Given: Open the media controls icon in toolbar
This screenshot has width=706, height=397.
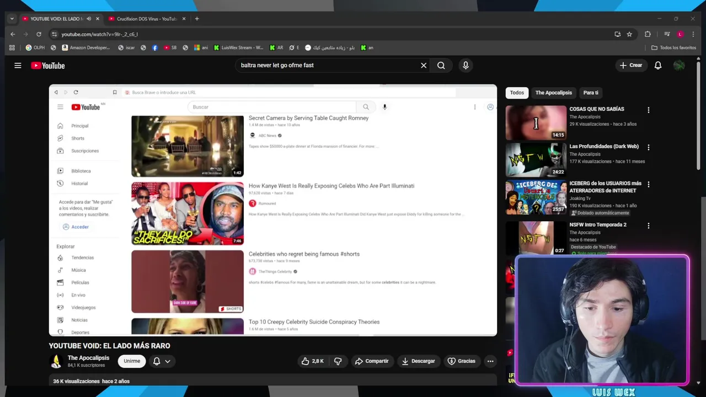Looking at the screenshot, I should click(x=667, y=34).
